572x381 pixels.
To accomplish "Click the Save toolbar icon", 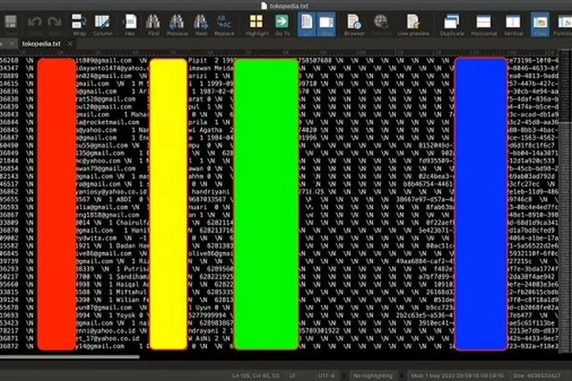I will coord(11,24).
